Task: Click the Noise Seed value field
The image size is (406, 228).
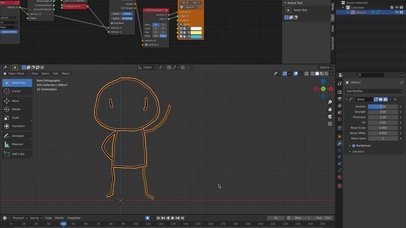Action: tap(383, 138)
